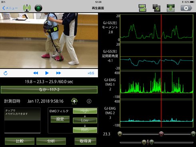The width and height of the screenshot is (196, 147).
Task: Click the date Jan 17, 2018 9:58:16
Action: coord(45,101)
